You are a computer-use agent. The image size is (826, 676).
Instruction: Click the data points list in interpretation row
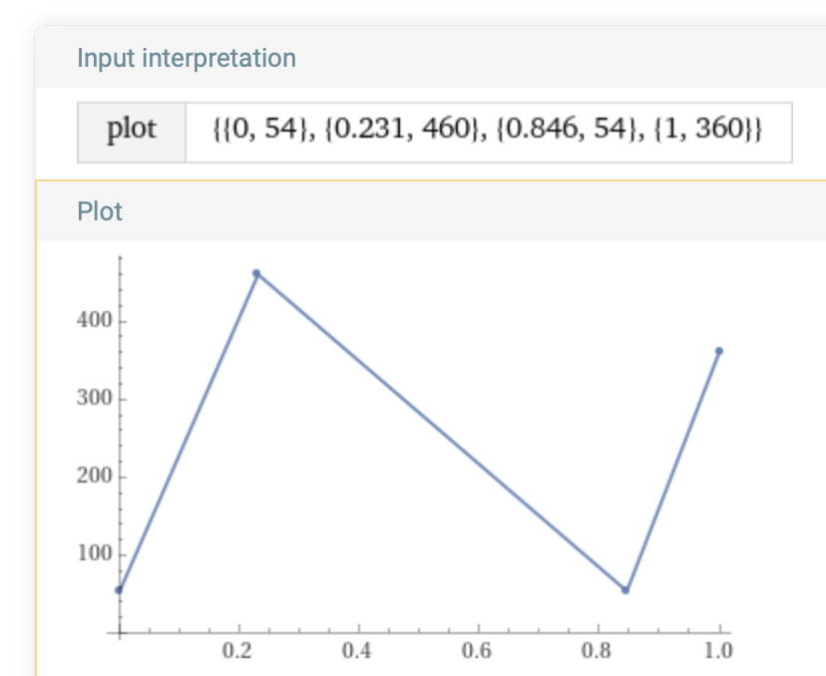pos(489,131)
